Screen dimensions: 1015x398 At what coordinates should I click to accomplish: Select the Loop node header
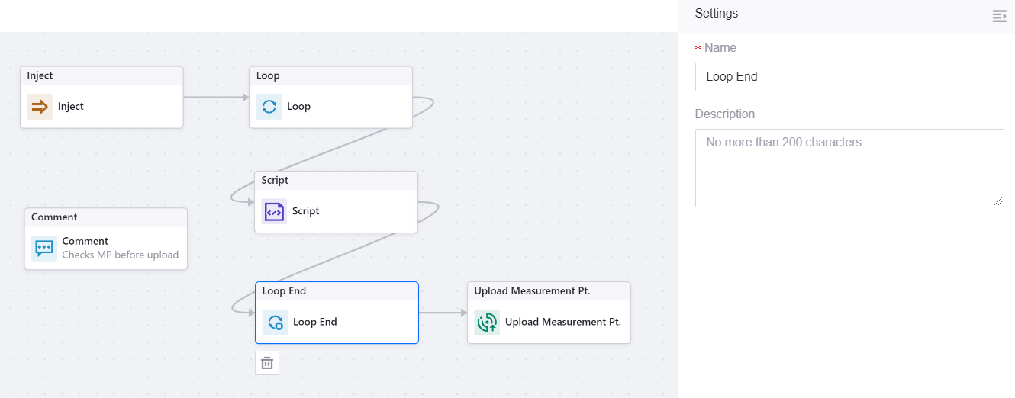[x=330, y=76]
